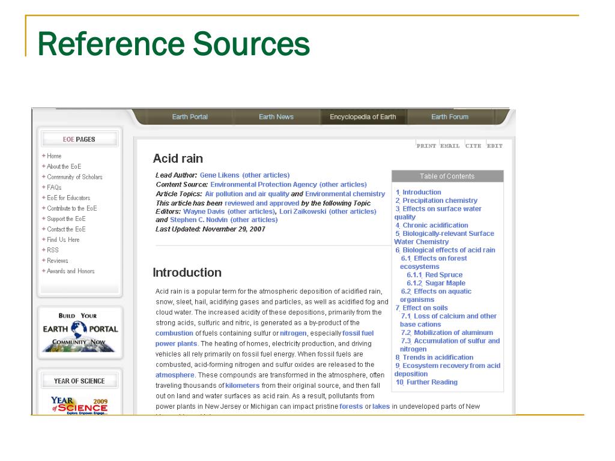Jump to Accumulation of sulfur and nitrogen

coord(450,345)
